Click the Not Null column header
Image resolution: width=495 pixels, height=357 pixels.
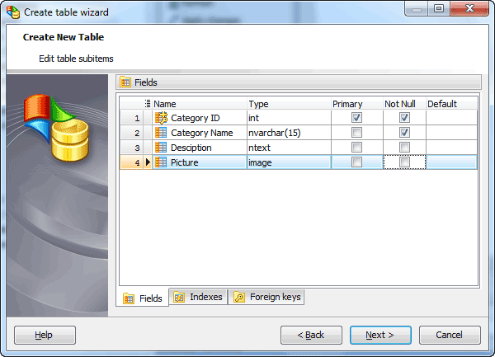point(404,104)
